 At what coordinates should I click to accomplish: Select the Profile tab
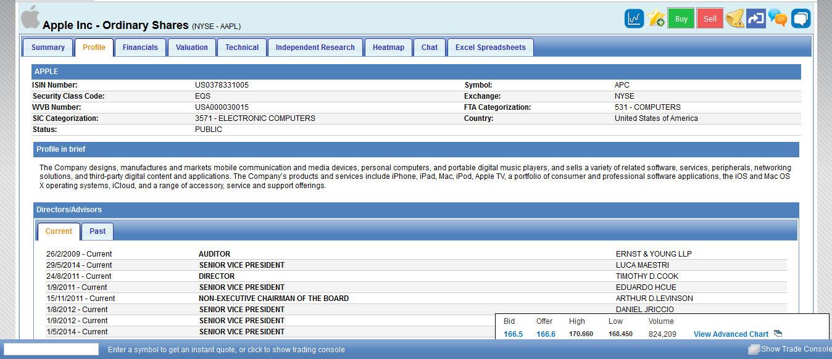(x=94, y=47)
